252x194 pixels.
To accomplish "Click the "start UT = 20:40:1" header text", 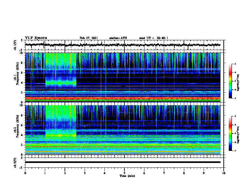I will click(x=154, y=38).
